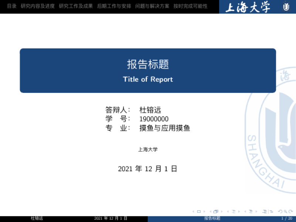The image size is (296, 222).
Task: Click the major 摸鱼与应用摸鱼
Action: point(165,128)
